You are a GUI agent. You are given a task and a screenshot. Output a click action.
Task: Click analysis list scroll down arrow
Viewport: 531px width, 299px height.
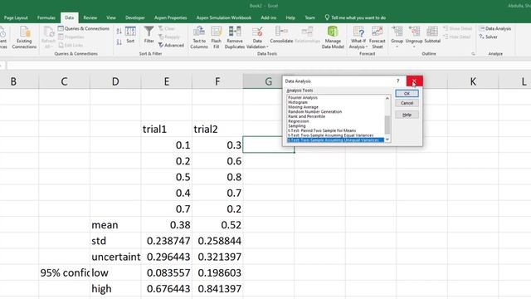click(387, 140)
